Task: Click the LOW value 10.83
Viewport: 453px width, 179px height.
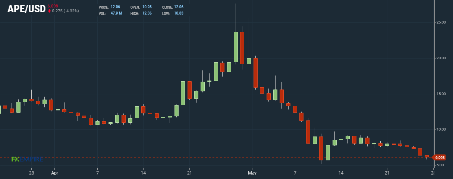Action: click(178, 13)
